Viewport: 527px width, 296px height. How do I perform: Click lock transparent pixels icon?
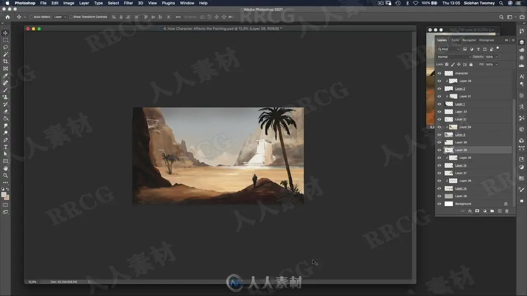click(447, 65)
